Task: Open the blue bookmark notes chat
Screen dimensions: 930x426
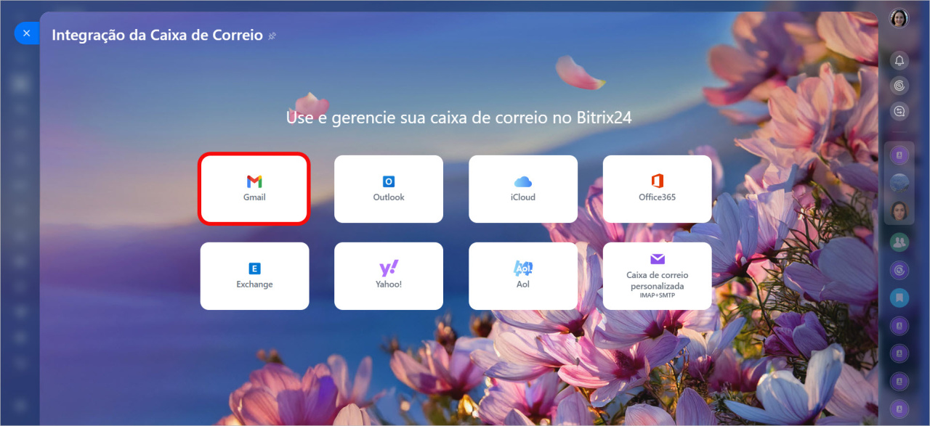Action: [x=899, y=298]
